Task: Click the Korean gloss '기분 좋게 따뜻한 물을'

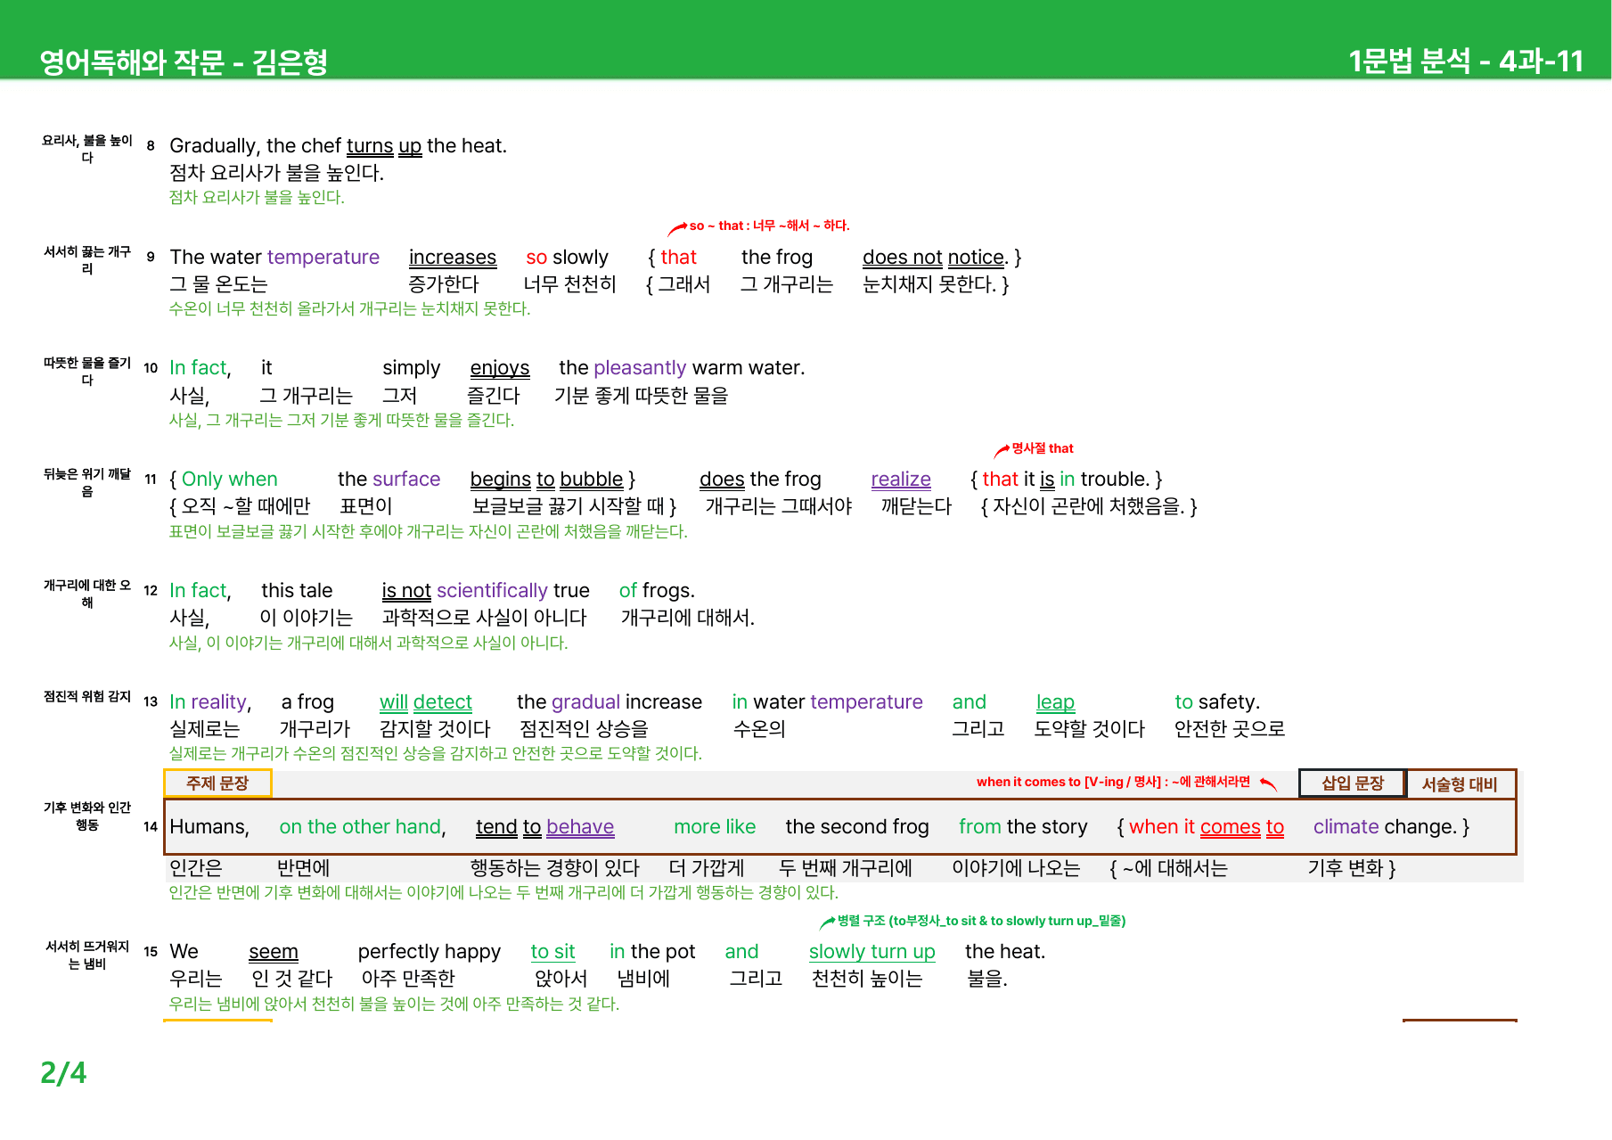Action: pyautogui.click(x=641, y=396)
